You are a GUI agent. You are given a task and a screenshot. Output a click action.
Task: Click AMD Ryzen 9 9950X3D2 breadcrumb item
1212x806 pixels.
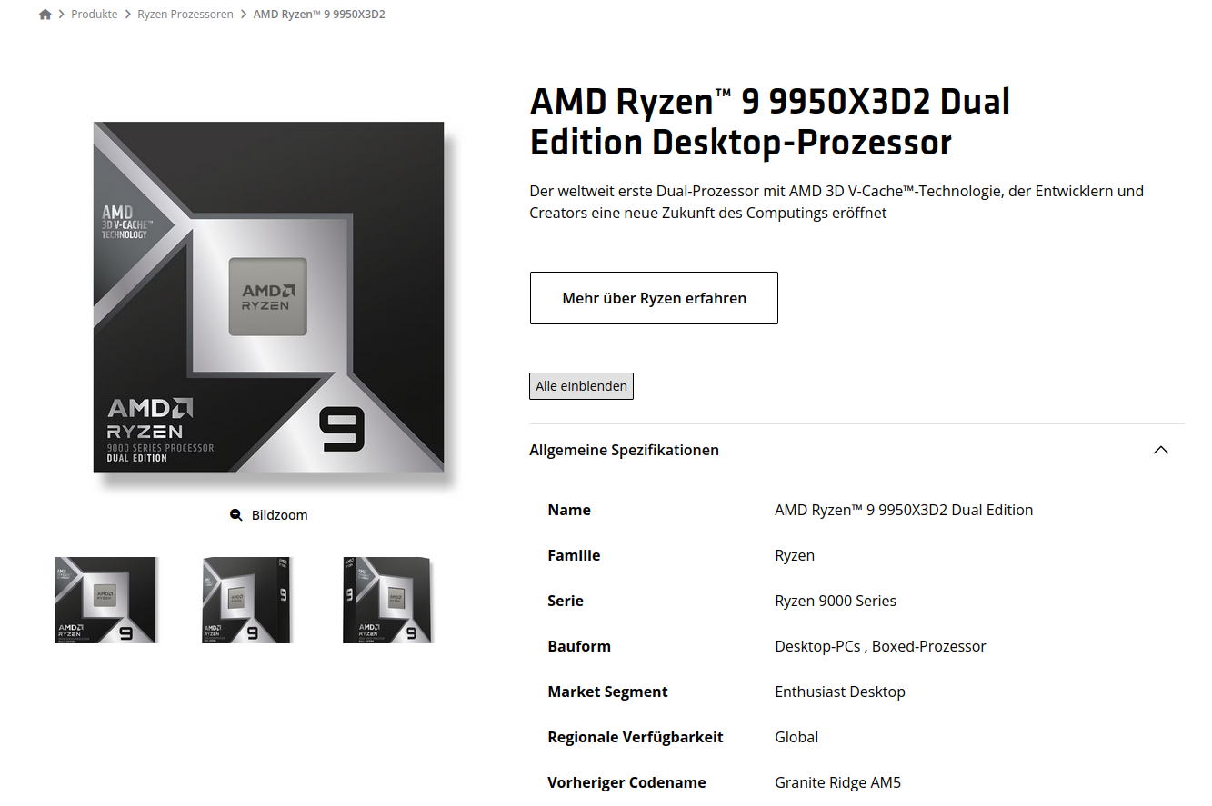pyautogui.click(x=319, y=15)
